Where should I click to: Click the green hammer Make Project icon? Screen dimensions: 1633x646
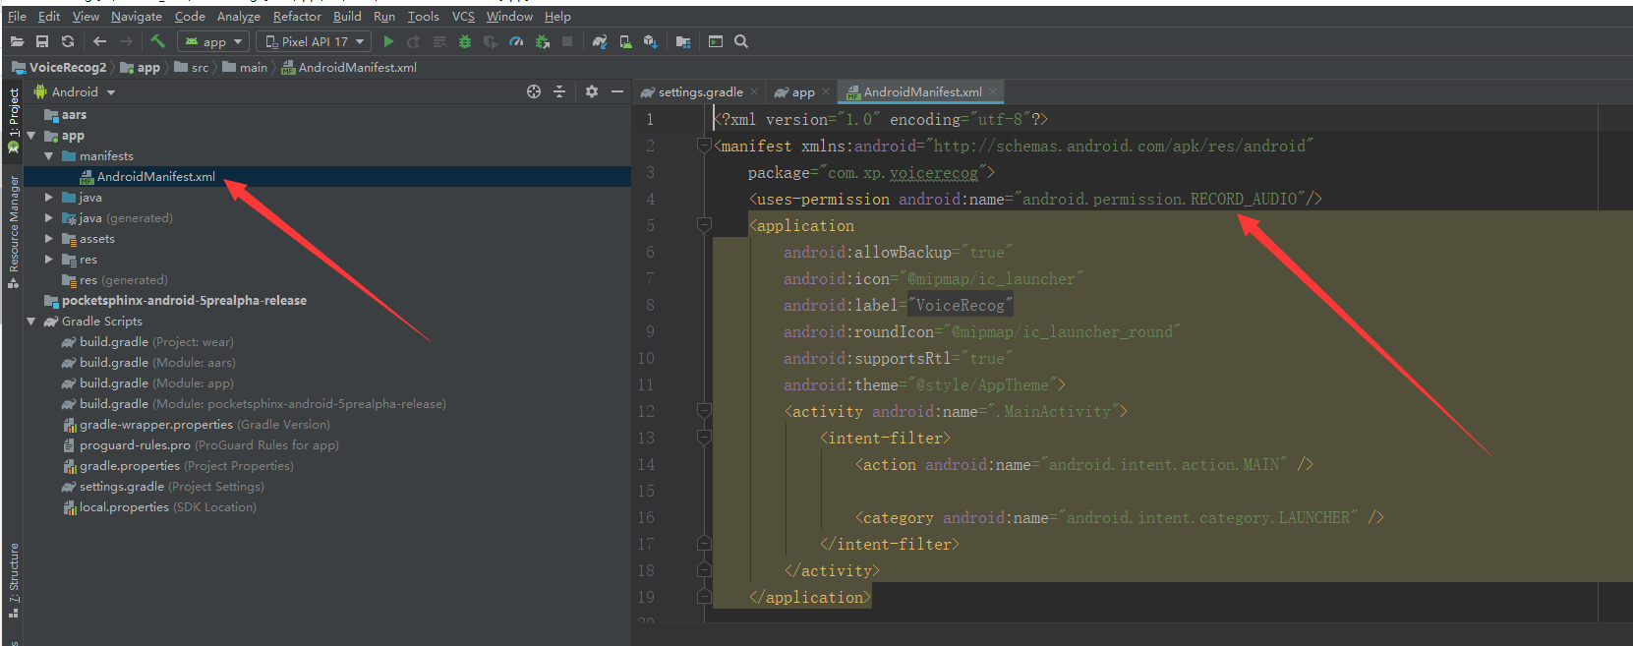[157, 41]
